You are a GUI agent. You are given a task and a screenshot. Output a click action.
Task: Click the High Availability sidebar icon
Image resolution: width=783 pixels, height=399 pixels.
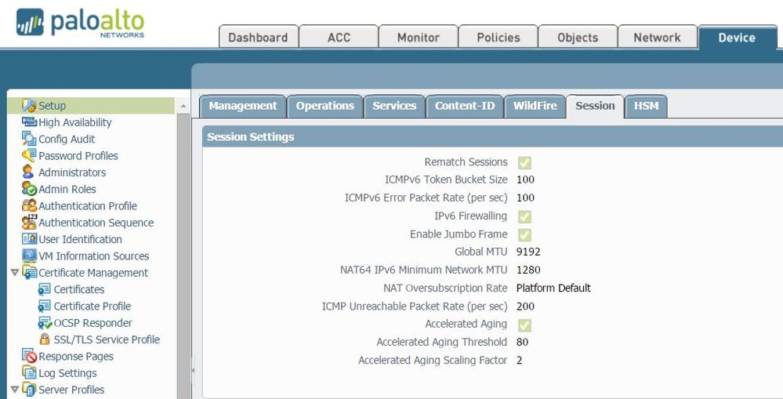coord(30,122)
